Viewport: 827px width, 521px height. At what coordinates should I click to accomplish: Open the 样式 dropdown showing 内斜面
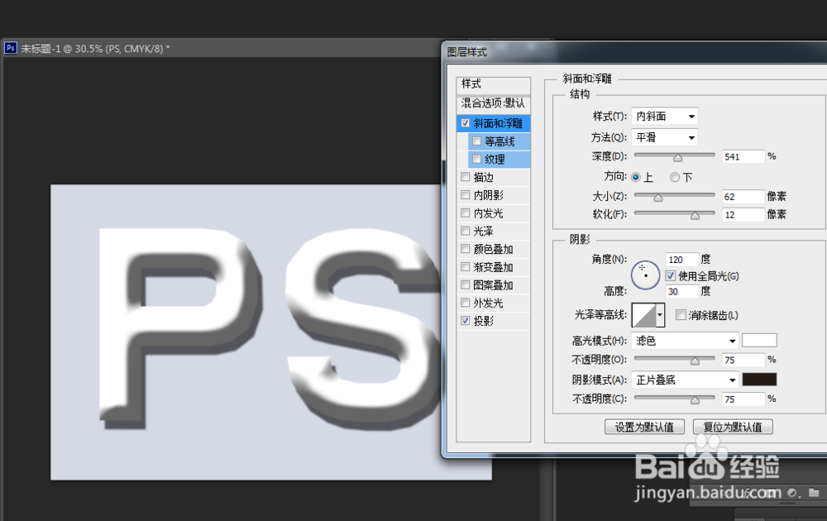click(x=664, y=116)
